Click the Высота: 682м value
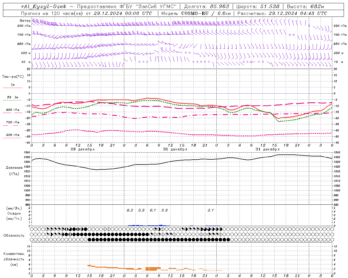This screenshot has height=278, width=348. click(x=306, y=7)
